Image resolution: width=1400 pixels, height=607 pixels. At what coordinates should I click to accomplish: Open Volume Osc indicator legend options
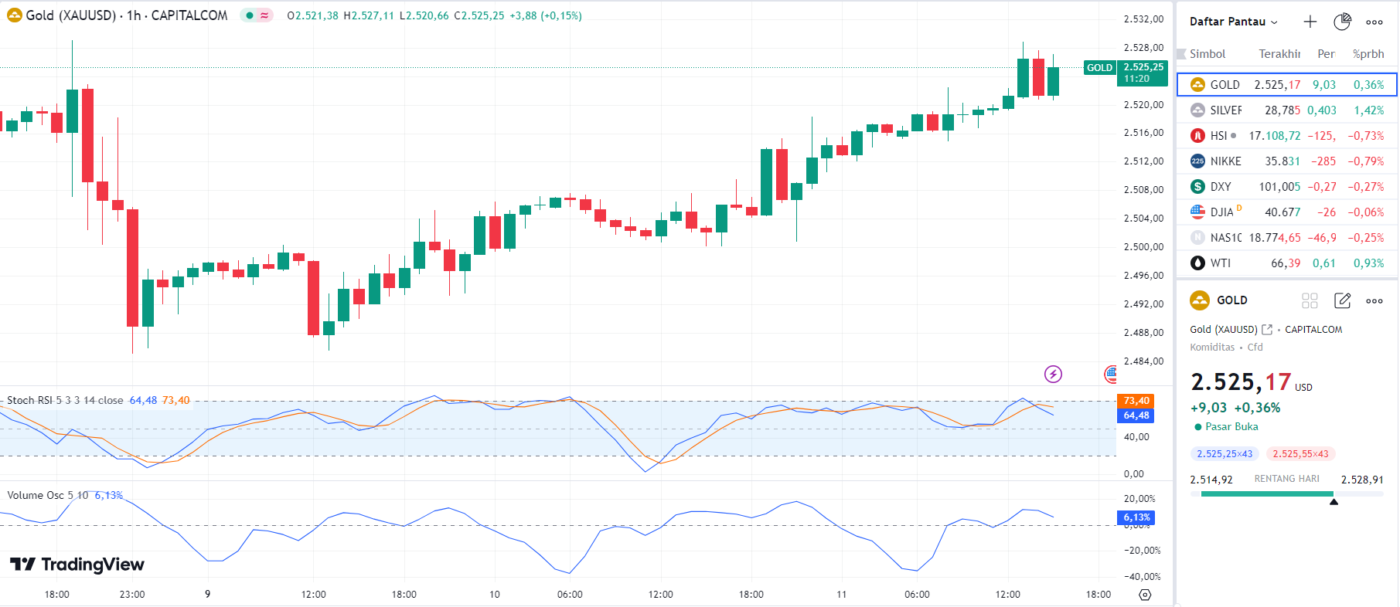point(48,495)
